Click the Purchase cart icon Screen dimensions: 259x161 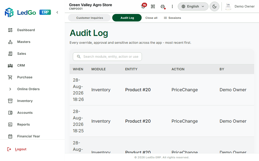[x=10, y=77]
